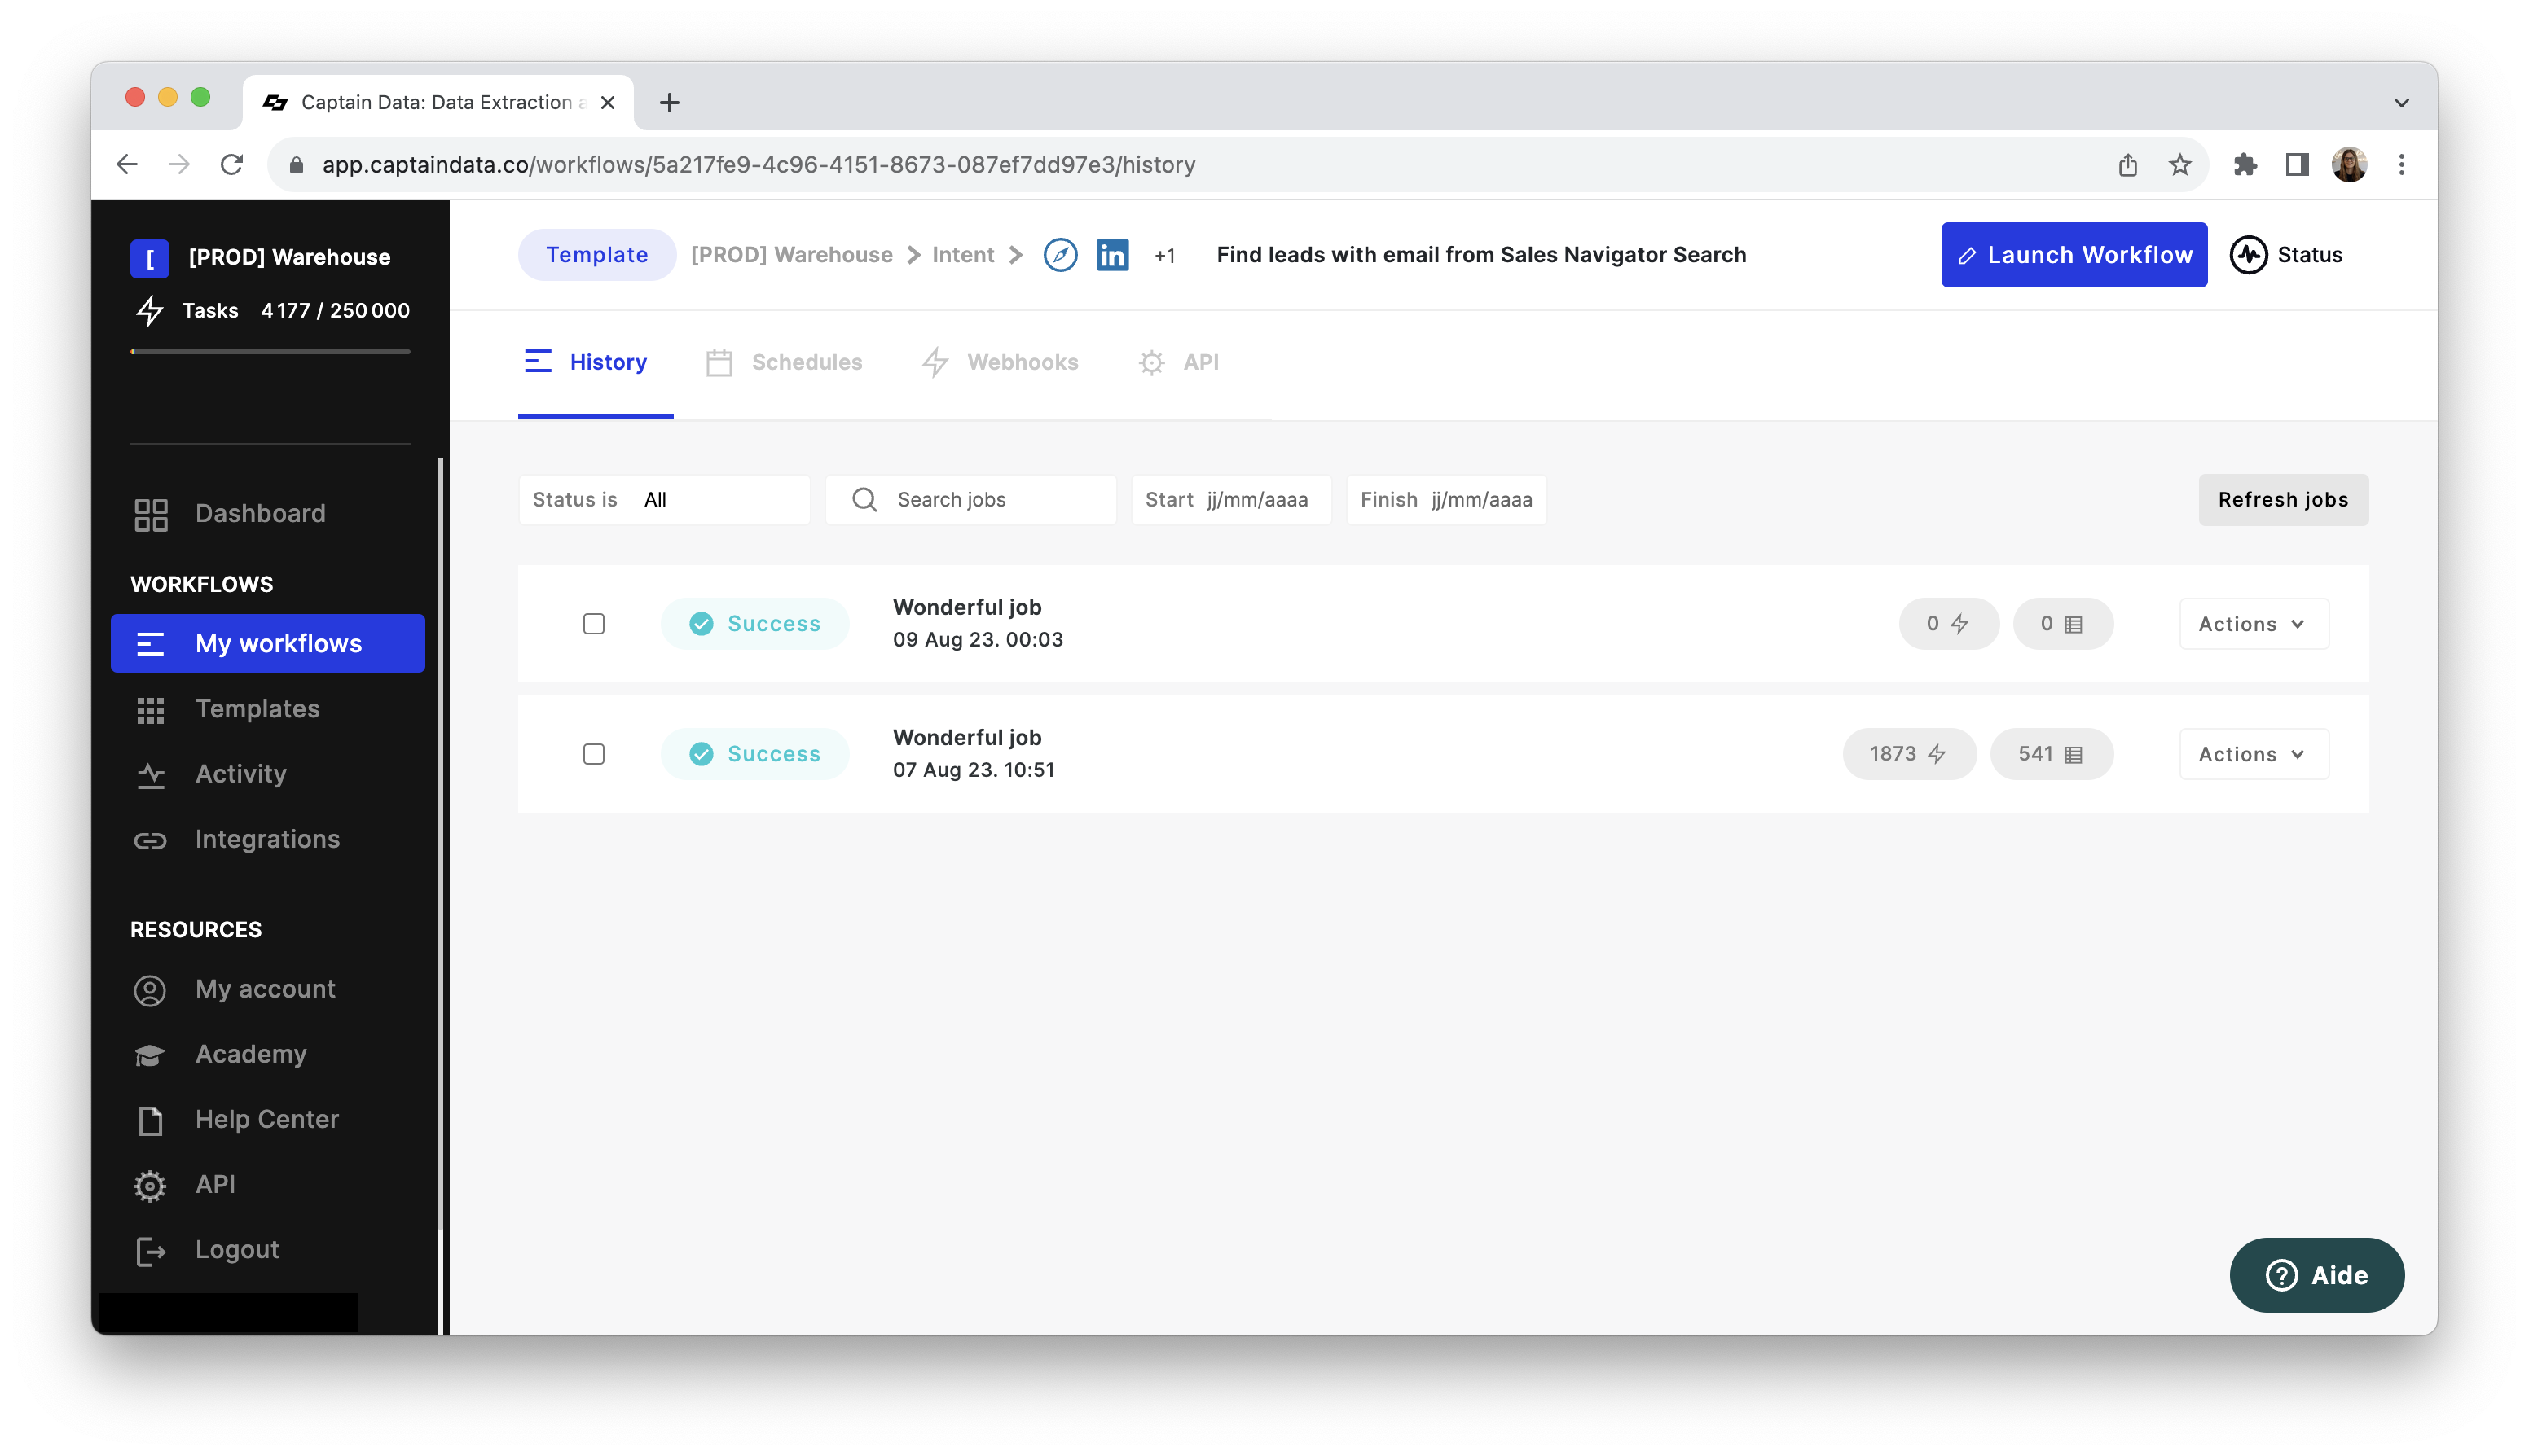Click the 0 results table badge
This screenshot has height=1456, width=2529.
point(2062,624)
